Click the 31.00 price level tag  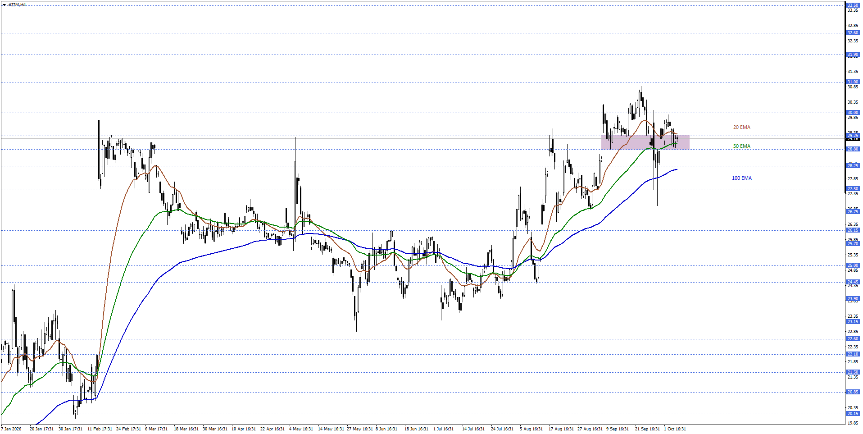(853, 82)
